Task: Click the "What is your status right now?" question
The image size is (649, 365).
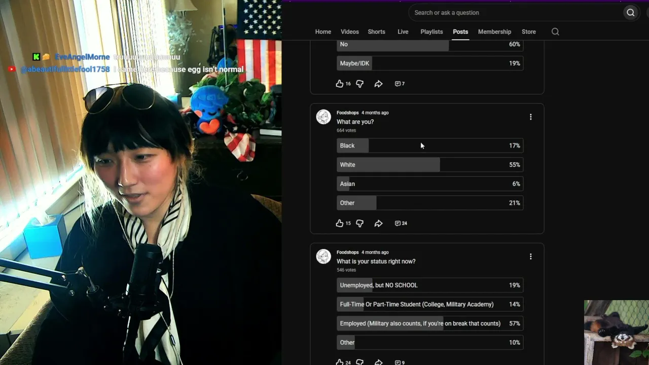Action: click(376, 261)
